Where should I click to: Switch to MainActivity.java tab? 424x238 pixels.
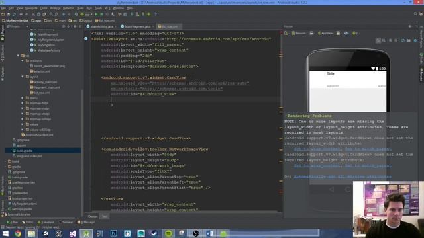[x=101, y=26]
